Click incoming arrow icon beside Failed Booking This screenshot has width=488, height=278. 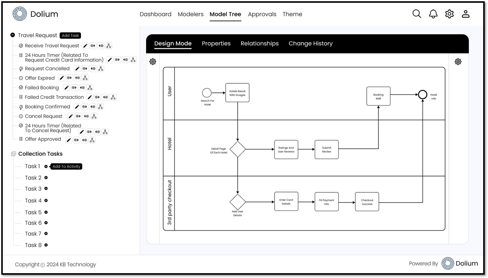tap(82, 88)
